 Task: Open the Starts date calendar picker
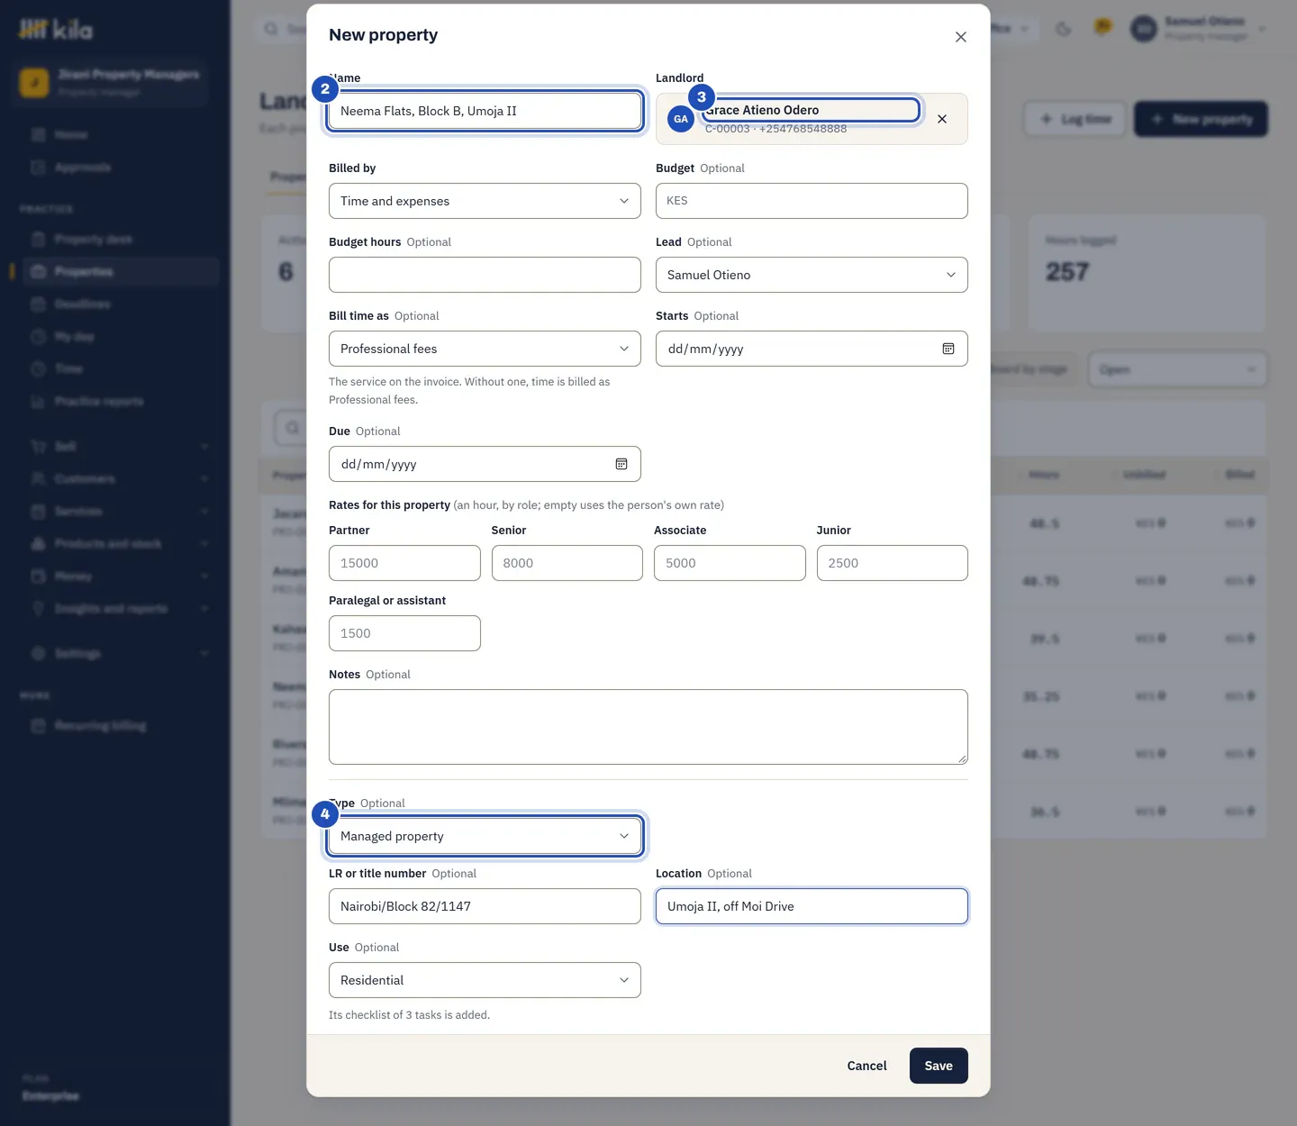[948, 349]
